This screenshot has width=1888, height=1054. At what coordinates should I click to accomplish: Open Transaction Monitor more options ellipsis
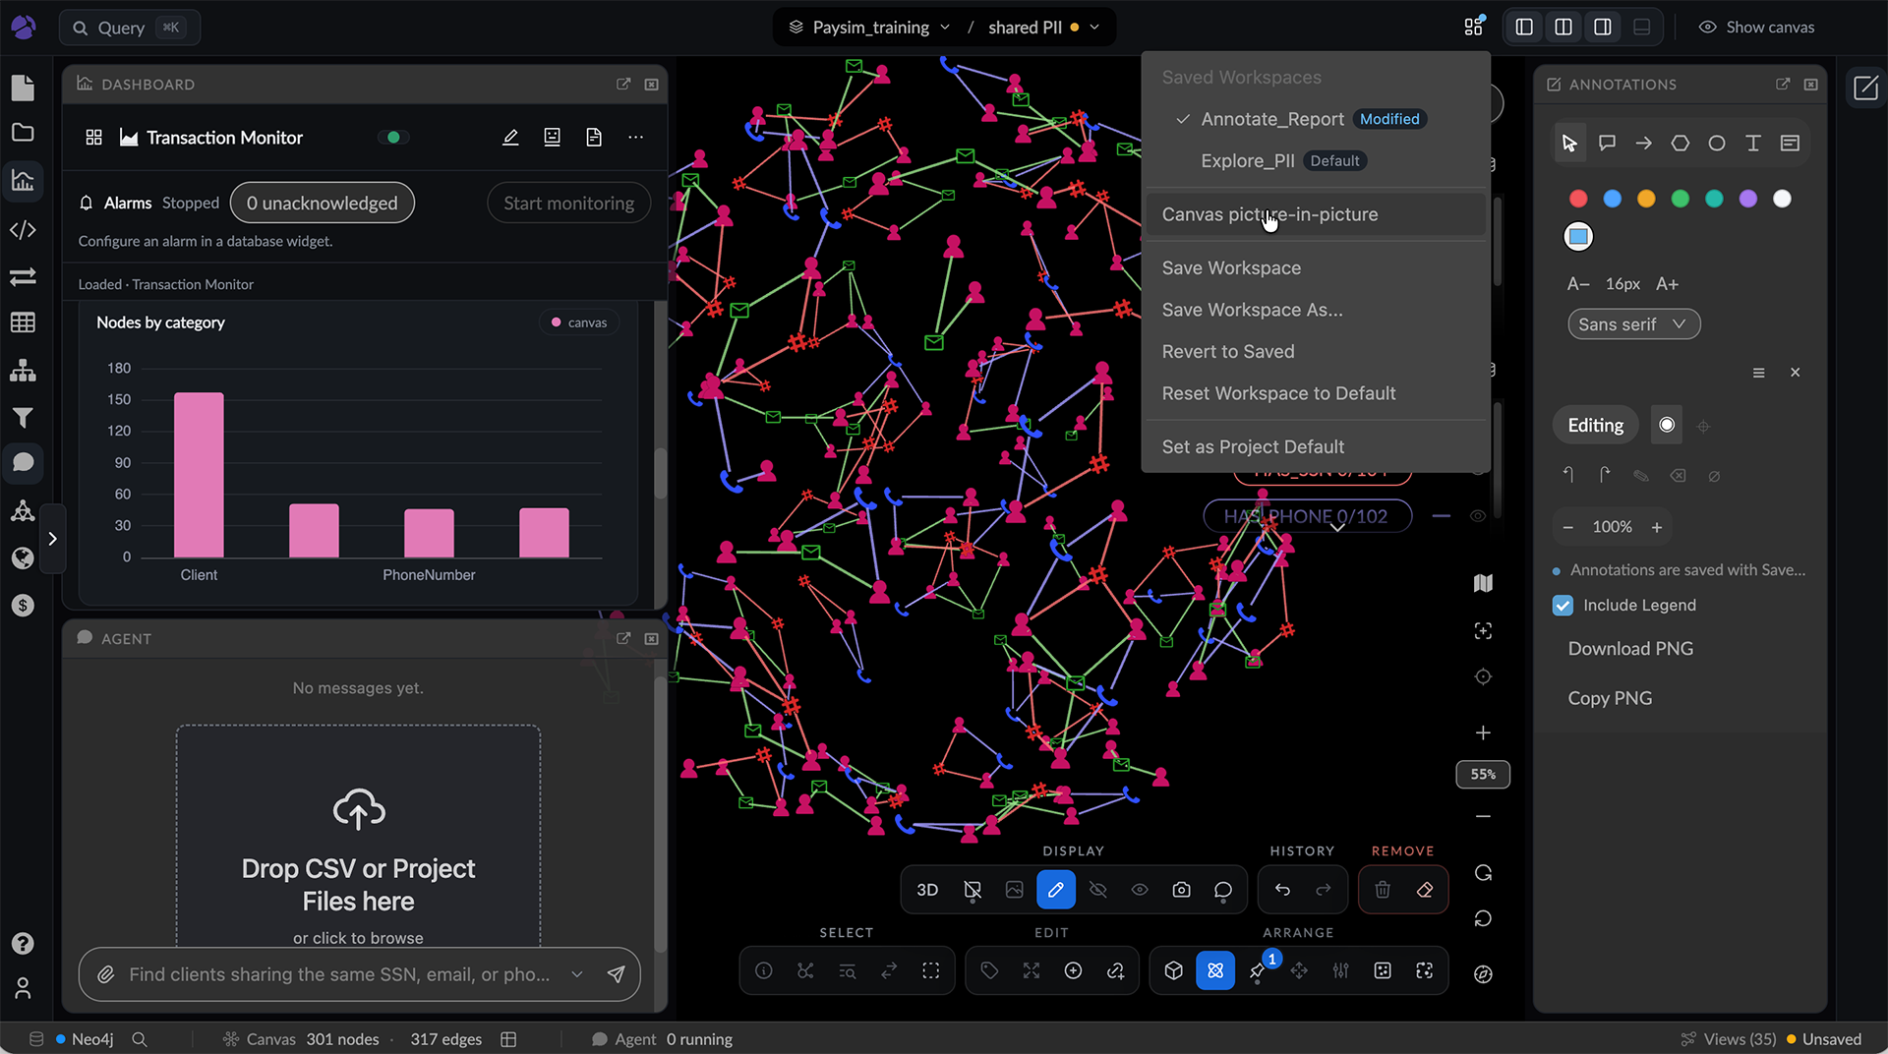(636, 138)
